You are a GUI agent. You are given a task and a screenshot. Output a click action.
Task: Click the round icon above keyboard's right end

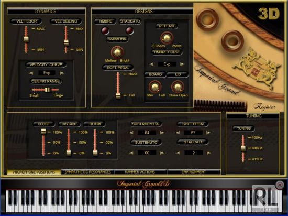[280, 185]
